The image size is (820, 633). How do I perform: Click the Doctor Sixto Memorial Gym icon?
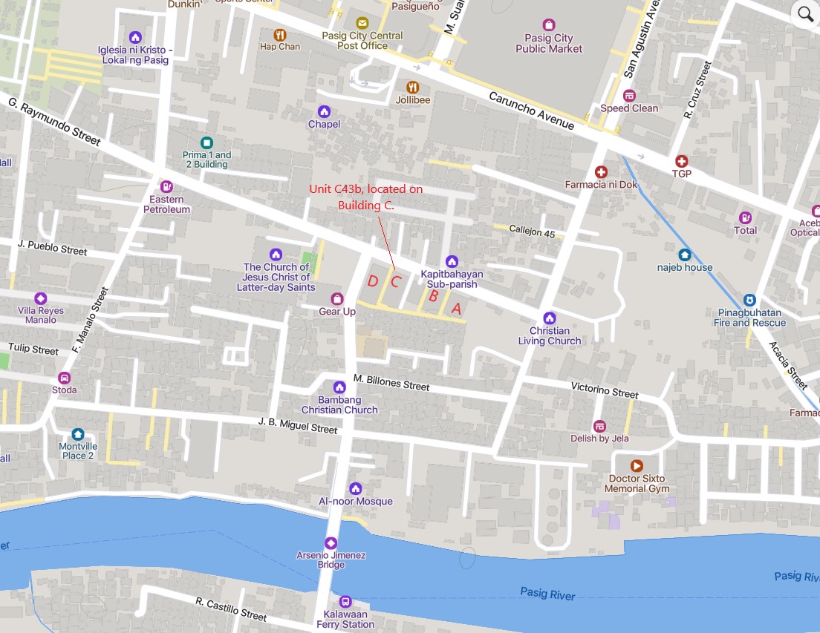tap(637, 465)
